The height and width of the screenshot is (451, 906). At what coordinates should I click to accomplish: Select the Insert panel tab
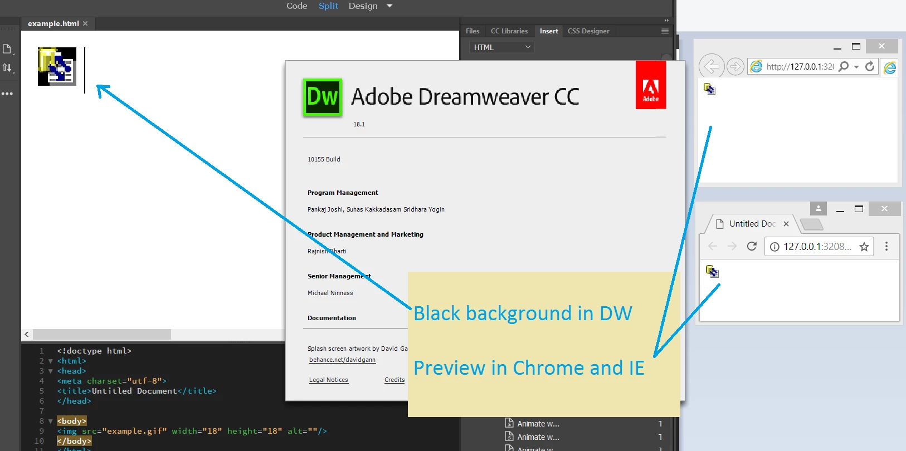(549, 31)
